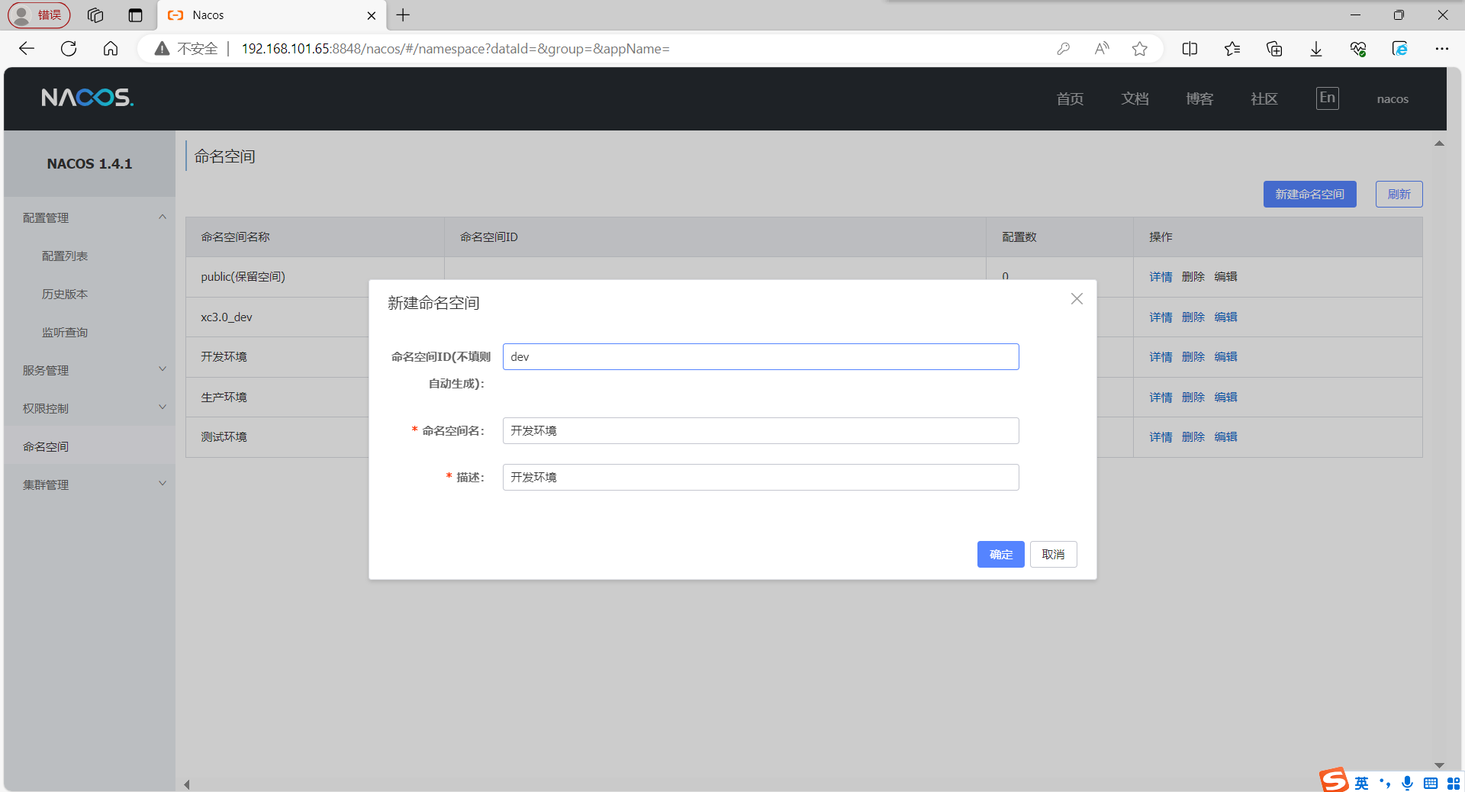Toggle split screen icon in browser toolbar
The width and height of the screenshot is (1465, 792).
pyautogui.click(x=1190, y=49)
